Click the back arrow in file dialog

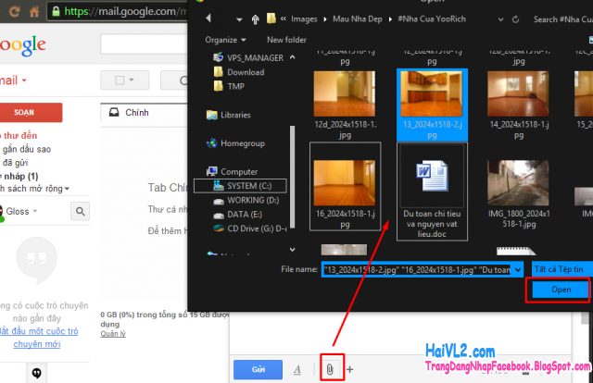pyautogui.click(x=208, y=19)
